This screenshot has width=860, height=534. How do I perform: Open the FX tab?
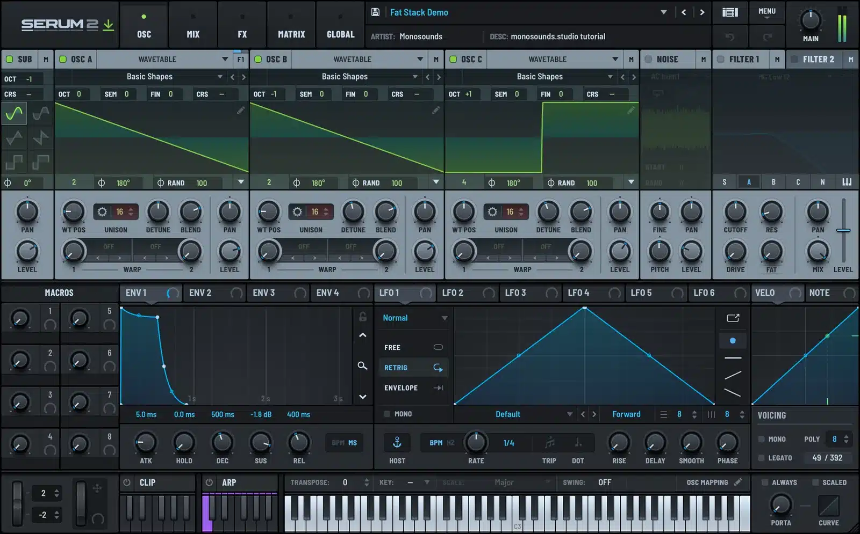pos(242,24)
